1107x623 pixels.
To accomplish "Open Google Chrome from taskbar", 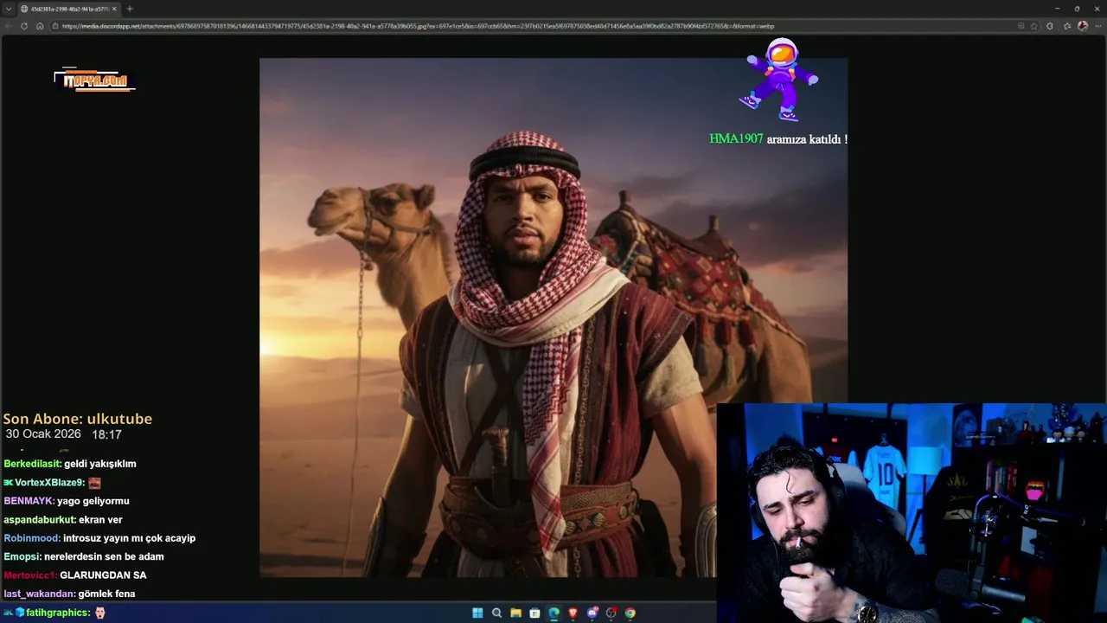I will 630,613.
